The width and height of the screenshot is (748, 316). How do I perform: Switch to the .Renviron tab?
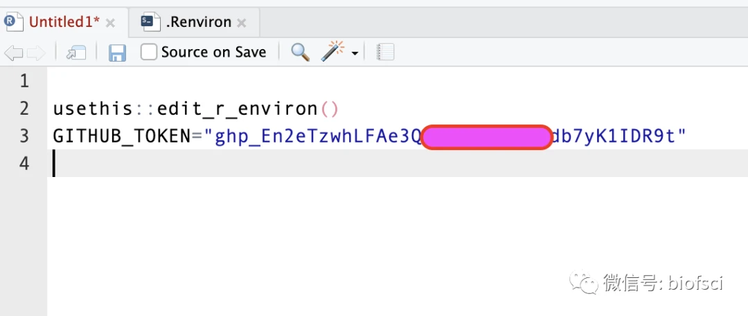pos(198,22)
